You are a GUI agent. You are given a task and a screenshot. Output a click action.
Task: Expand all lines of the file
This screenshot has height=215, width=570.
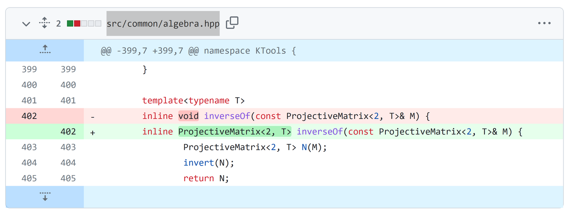point(44,23)
